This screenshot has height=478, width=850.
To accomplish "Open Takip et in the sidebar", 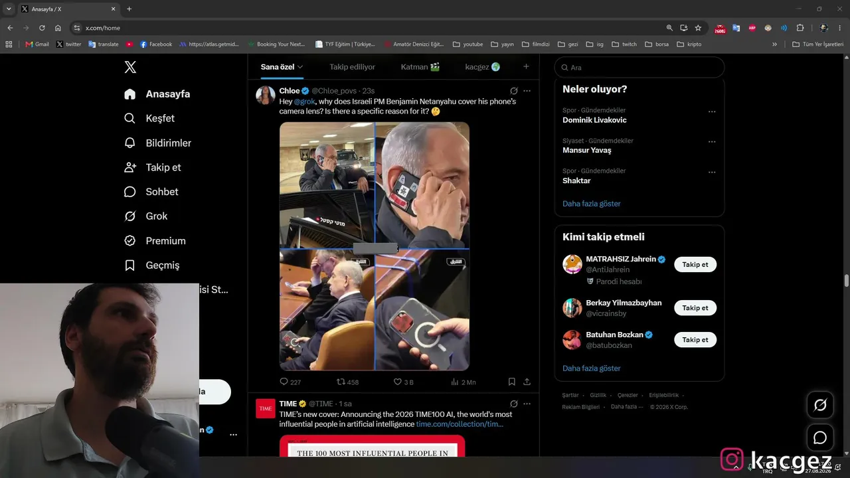I will point(153,167).
